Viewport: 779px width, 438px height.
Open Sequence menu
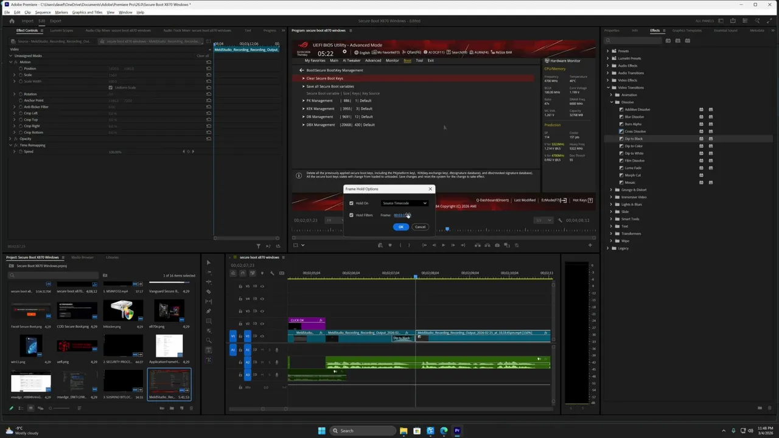pos(43,12)
